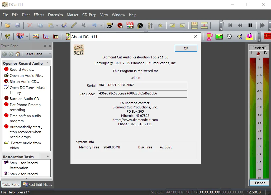Toggle the Tasks Pane pin button
Screen dimensions: 271x195
click(45, 46)
